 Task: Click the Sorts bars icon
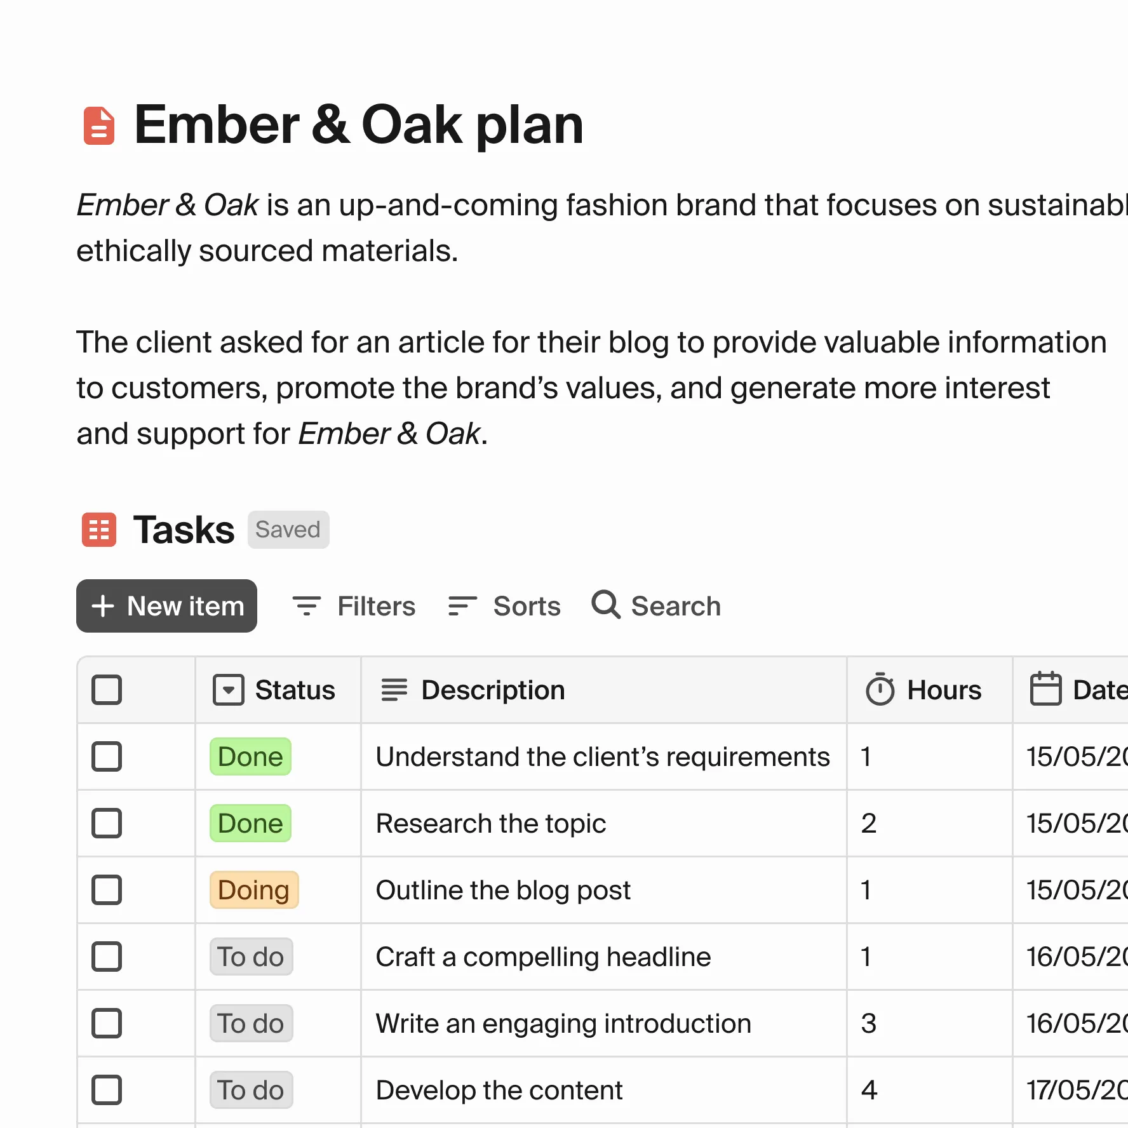(x=462, y=606)
